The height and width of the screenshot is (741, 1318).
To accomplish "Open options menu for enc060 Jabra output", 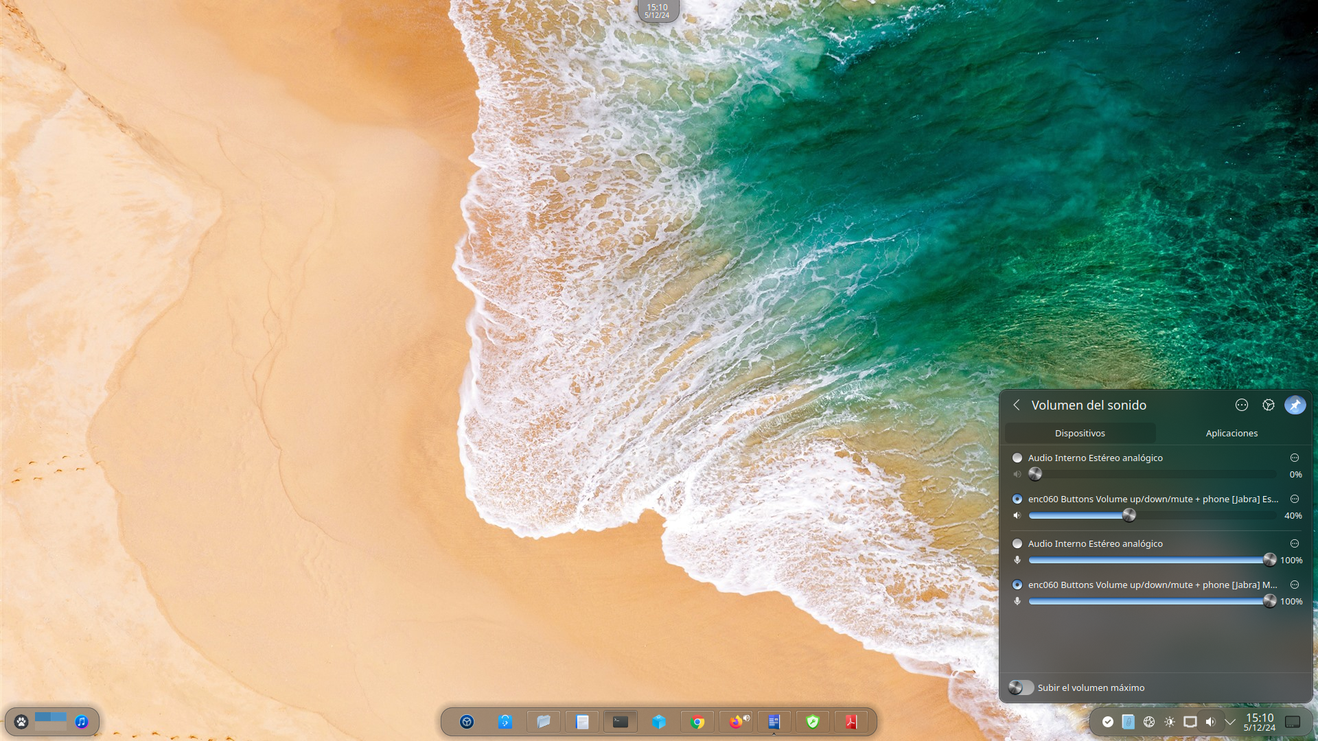I will 1295,499.
